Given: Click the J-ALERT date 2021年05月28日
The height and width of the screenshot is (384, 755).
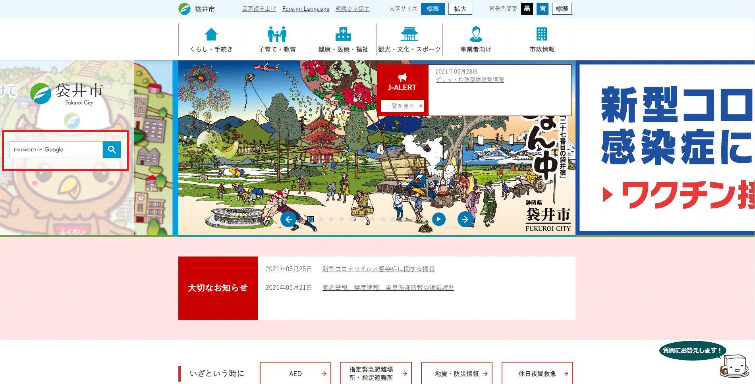Looking at the screenshot, I should click(457, 71).
